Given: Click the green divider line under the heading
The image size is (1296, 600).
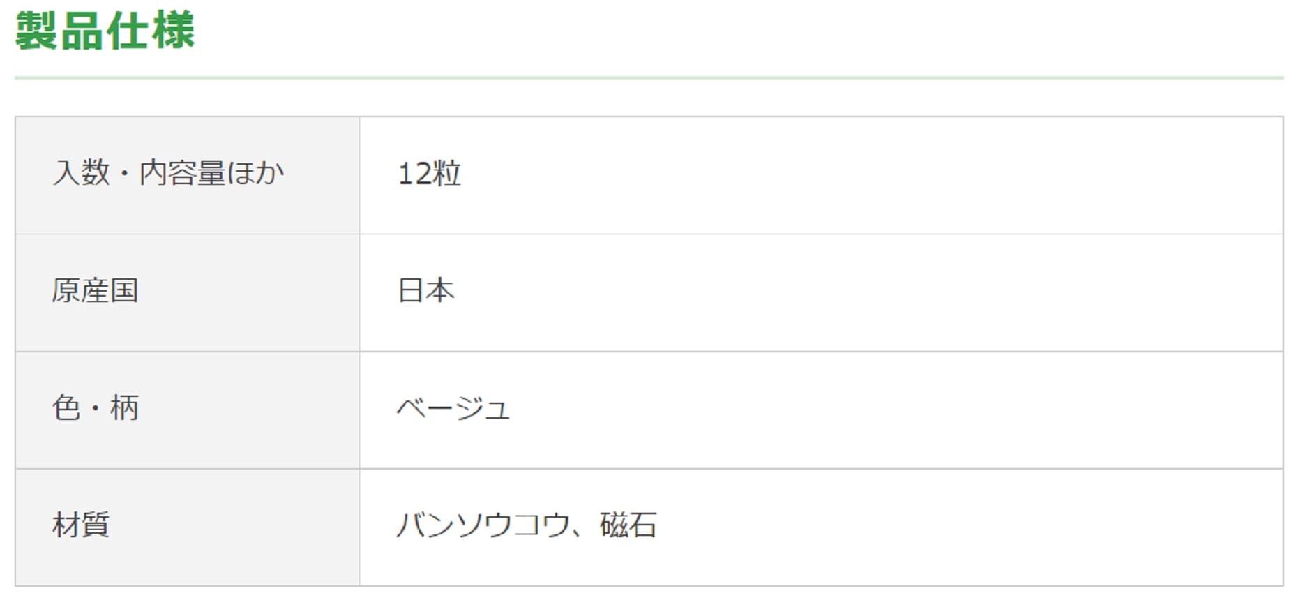Looking at the screenshot, I should point(649,77).
